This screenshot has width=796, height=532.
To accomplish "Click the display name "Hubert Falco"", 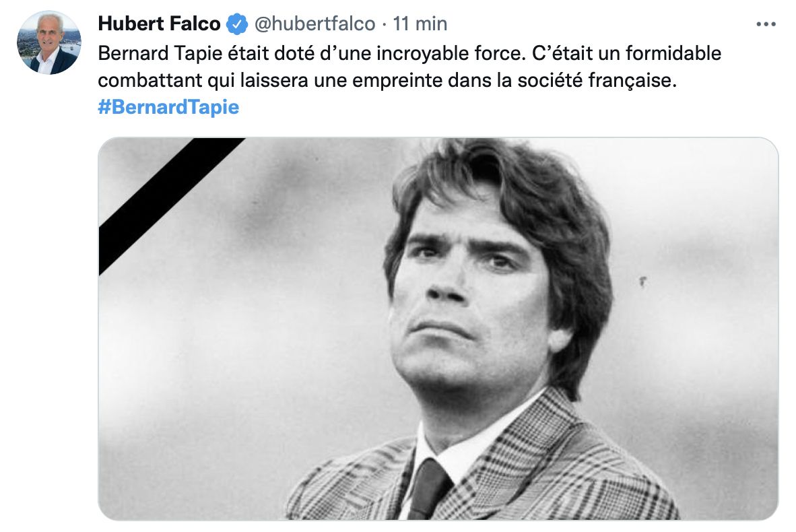I will click(159, 24).
